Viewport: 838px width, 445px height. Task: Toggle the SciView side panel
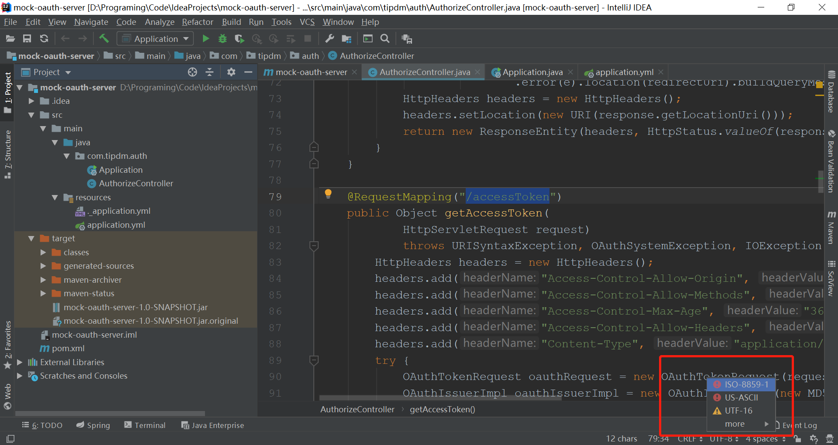click(831, 278)
